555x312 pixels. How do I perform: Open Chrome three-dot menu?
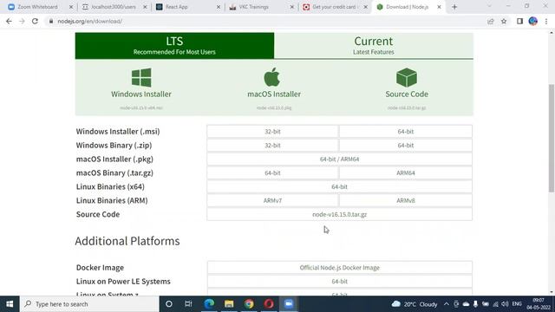pyautogui.click(x=546, y=21)
